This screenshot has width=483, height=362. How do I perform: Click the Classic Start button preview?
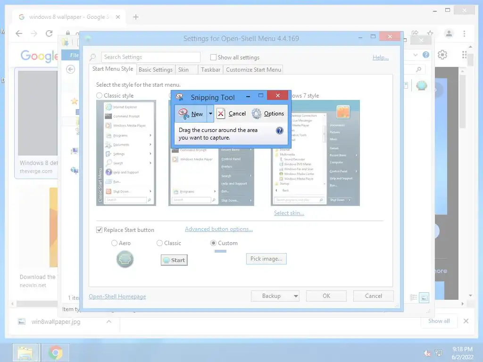tap(174, 260)
